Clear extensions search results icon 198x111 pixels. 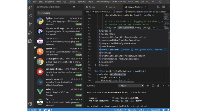(74, 7)
